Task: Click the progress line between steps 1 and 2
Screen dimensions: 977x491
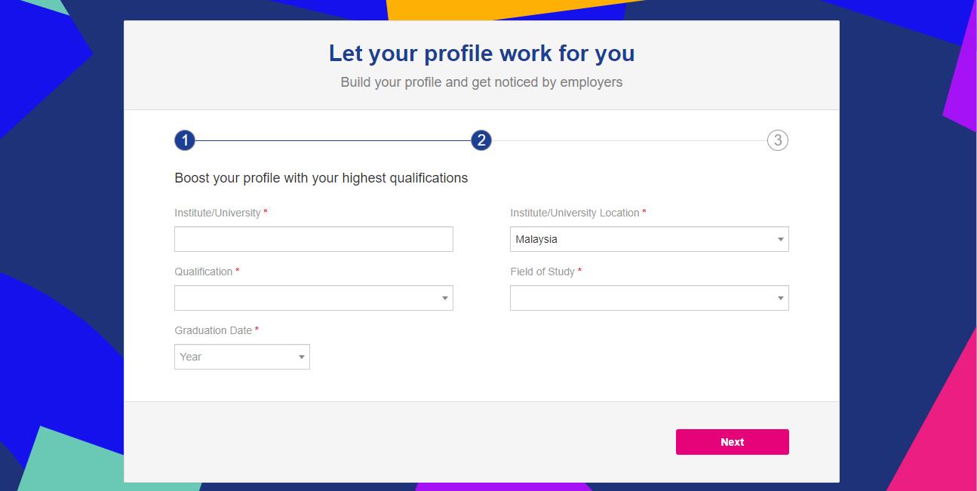Action: 332,140
